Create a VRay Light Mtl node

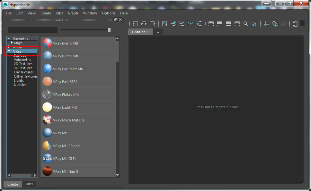point(78,107)
